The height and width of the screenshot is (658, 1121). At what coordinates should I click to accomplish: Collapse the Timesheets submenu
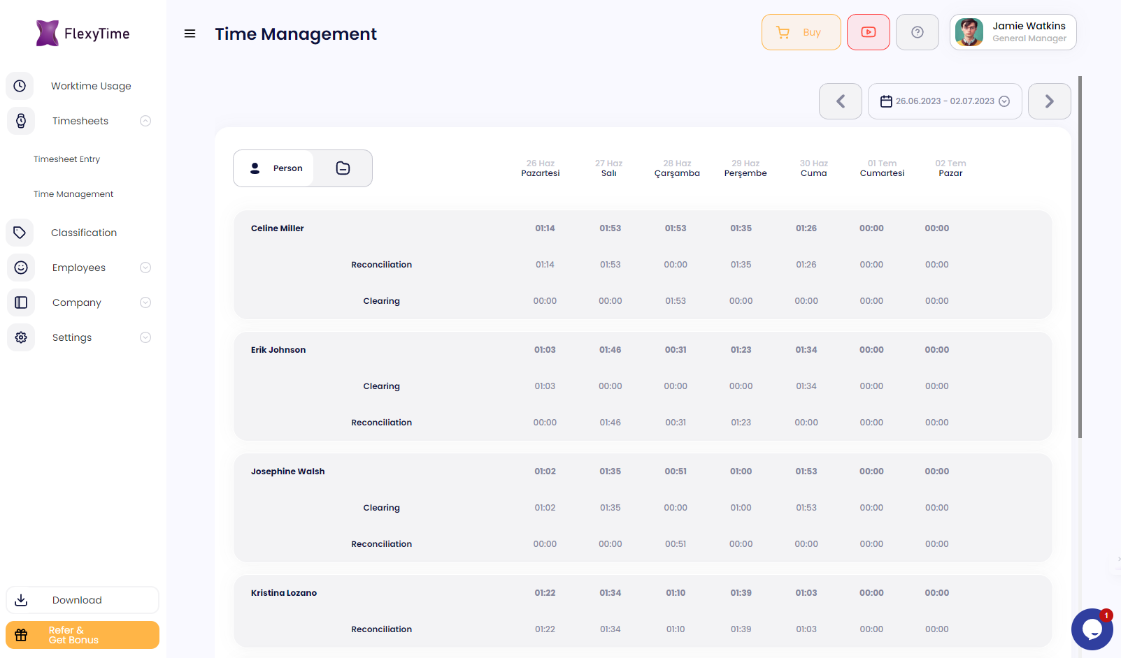click(x=145, y=121)
